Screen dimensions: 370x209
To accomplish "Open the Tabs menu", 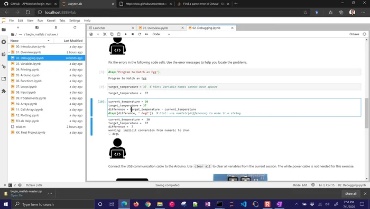I will click(x=62, y=21).
